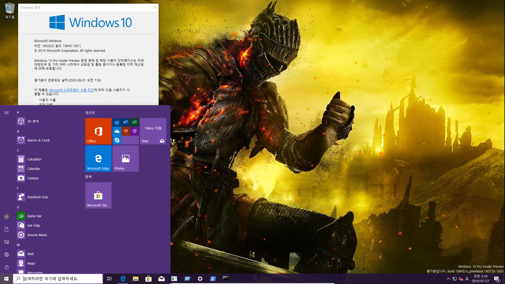Open Calculator from app list
This screenshot has width=505, height=284.
tap(34, 159)
